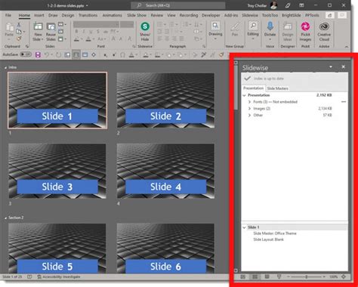Open the Slidewise pane options dropdown arrow
Image resolution: width=358 pixels, height=287 pixels.
pos(331,67)
